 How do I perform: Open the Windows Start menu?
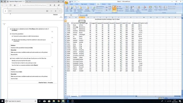2,101
